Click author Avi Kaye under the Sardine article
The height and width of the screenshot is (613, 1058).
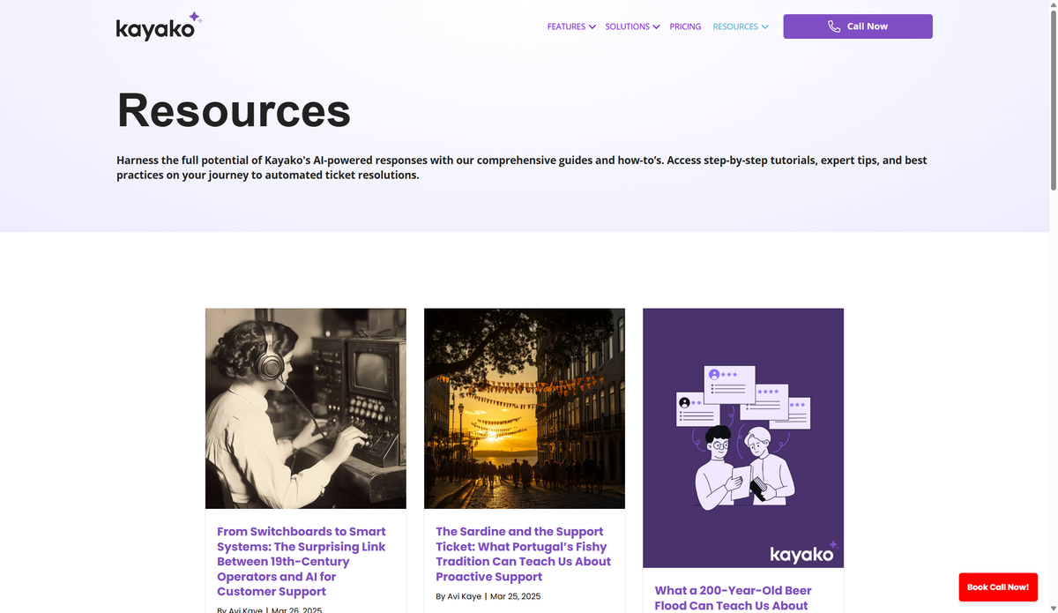460,595
